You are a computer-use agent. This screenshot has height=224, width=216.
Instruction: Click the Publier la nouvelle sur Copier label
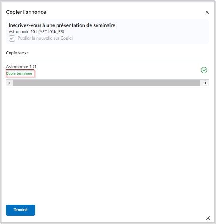coord(45,38)
